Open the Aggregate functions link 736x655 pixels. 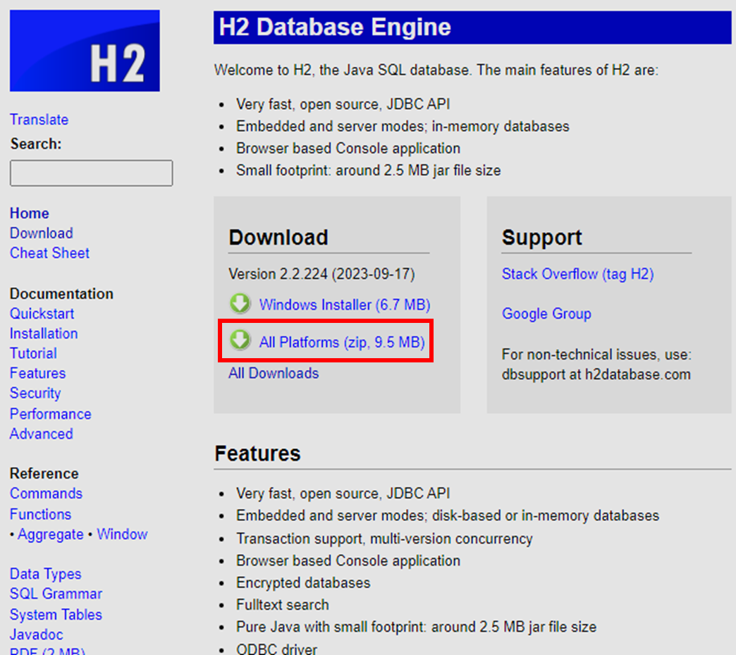click(x=50, y=534)
